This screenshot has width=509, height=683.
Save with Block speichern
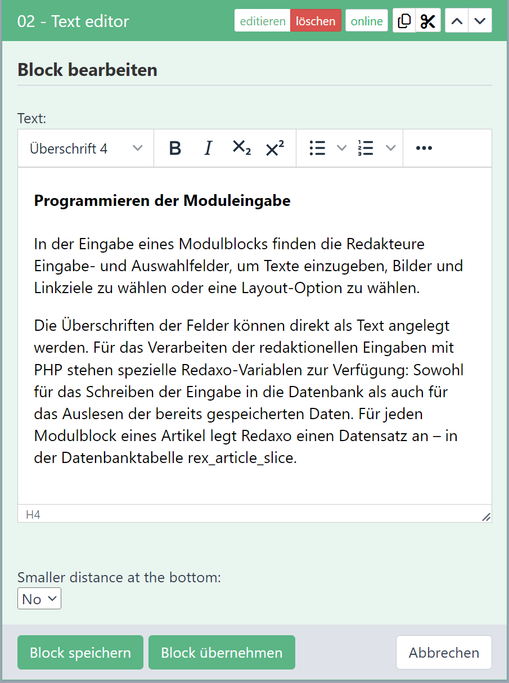click(80, 653)
